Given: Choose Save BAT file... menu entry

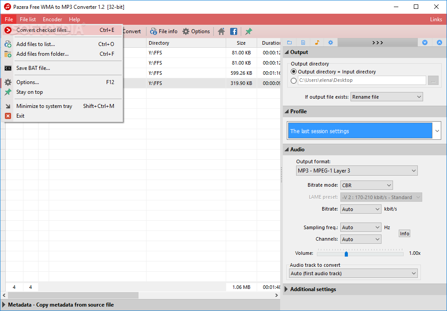Looking at the screenshot, I should (62, 68).
